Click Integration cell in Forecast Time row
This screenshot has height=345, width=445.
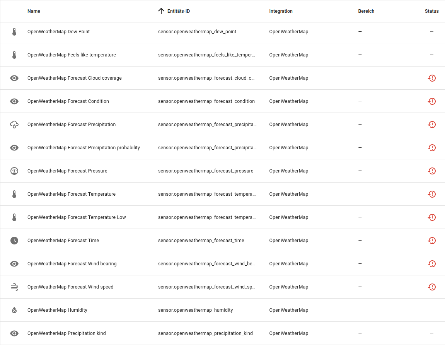[289, 241]
